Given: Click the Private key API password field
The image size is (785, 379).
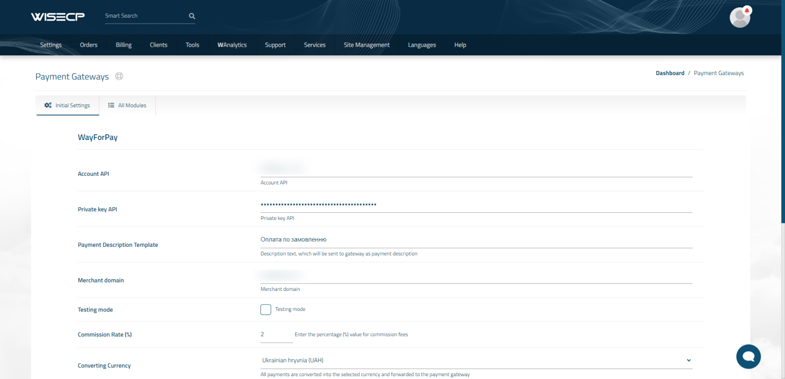Looking at the screenshot, I should click(x=476, y=205).
